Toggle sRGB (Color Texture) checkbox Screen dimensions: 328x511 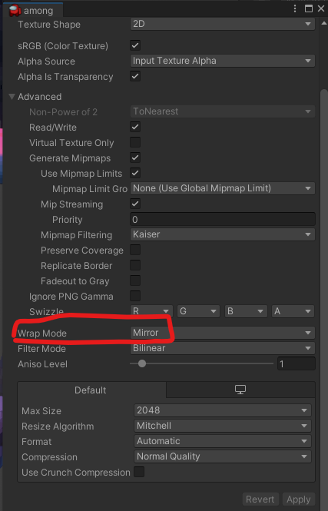point(135,45)
